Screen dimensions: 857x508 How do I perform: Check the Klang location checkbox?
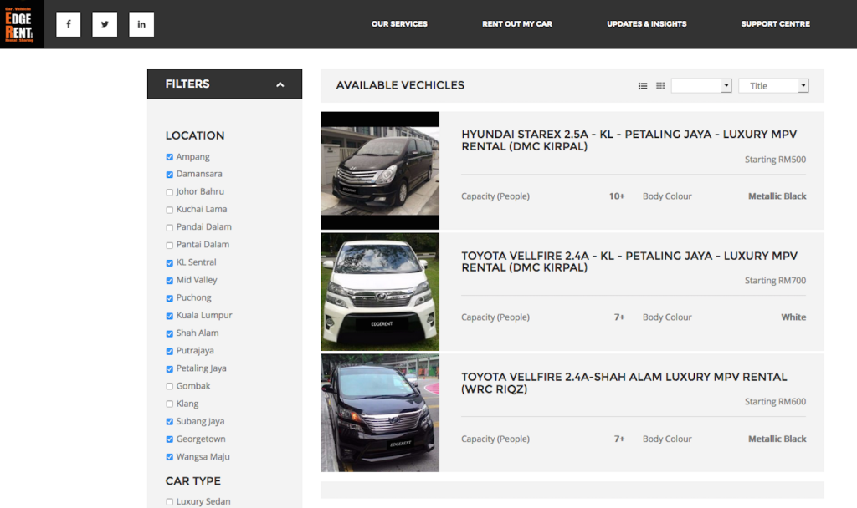[x=170, y=404]
